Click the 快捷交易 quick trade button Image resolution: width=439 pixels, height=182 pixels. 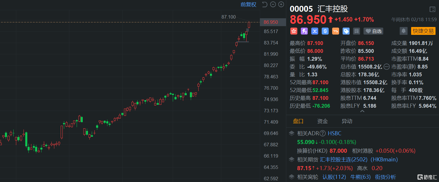coord(423,31)
